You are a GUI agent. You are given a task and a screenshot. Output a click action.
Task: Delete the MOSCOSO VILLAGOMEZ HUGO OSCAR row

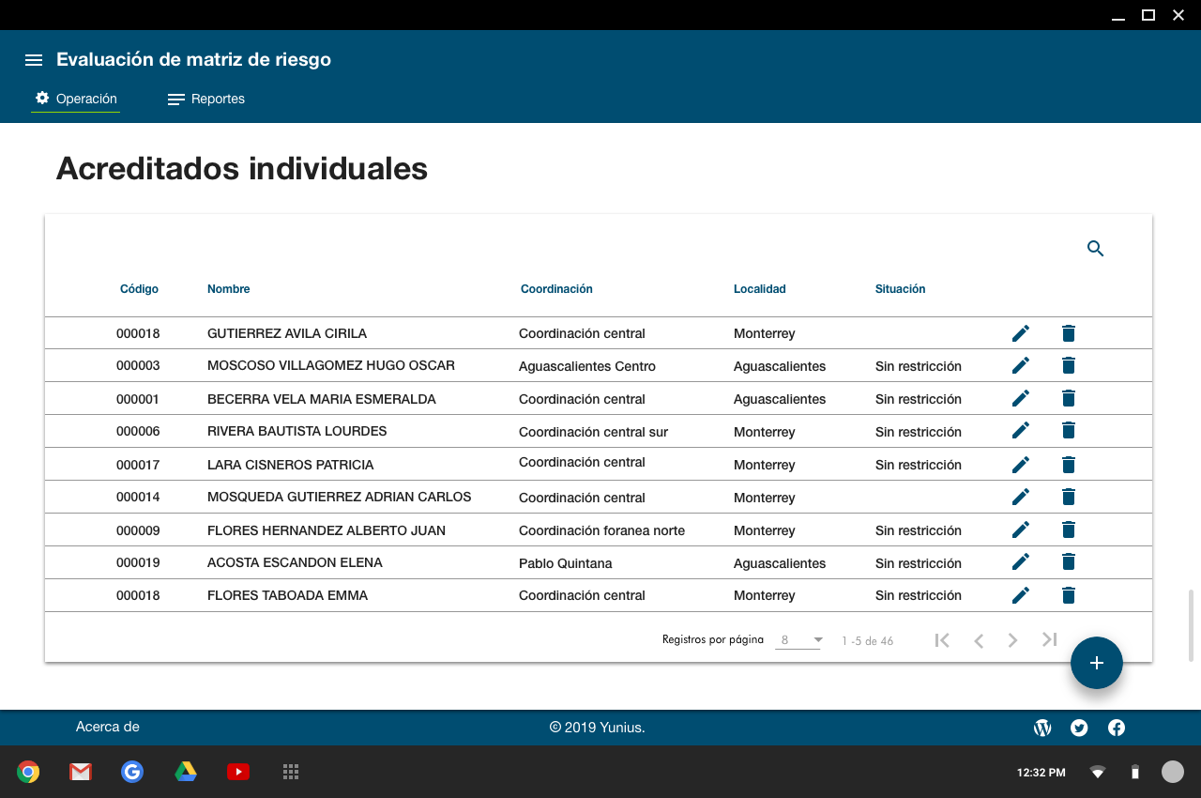point(1068,366)
